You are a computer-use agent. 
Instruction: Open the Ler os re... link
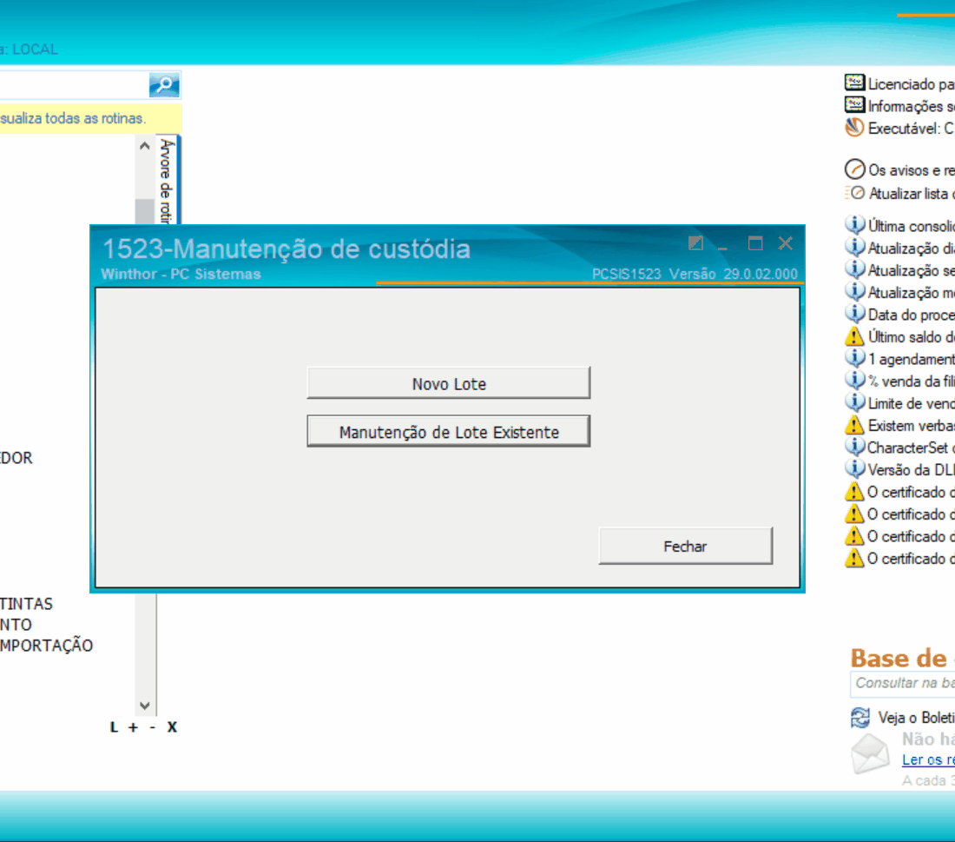pyautogui.click(x=928, y=759)
